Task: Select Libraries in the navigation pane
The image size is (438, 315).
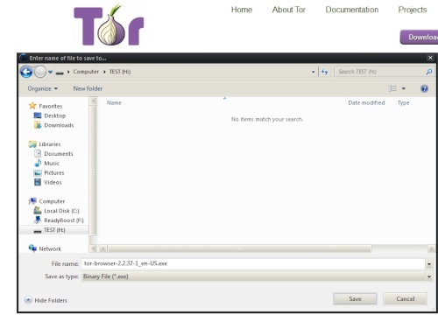Action: point(50,144)
